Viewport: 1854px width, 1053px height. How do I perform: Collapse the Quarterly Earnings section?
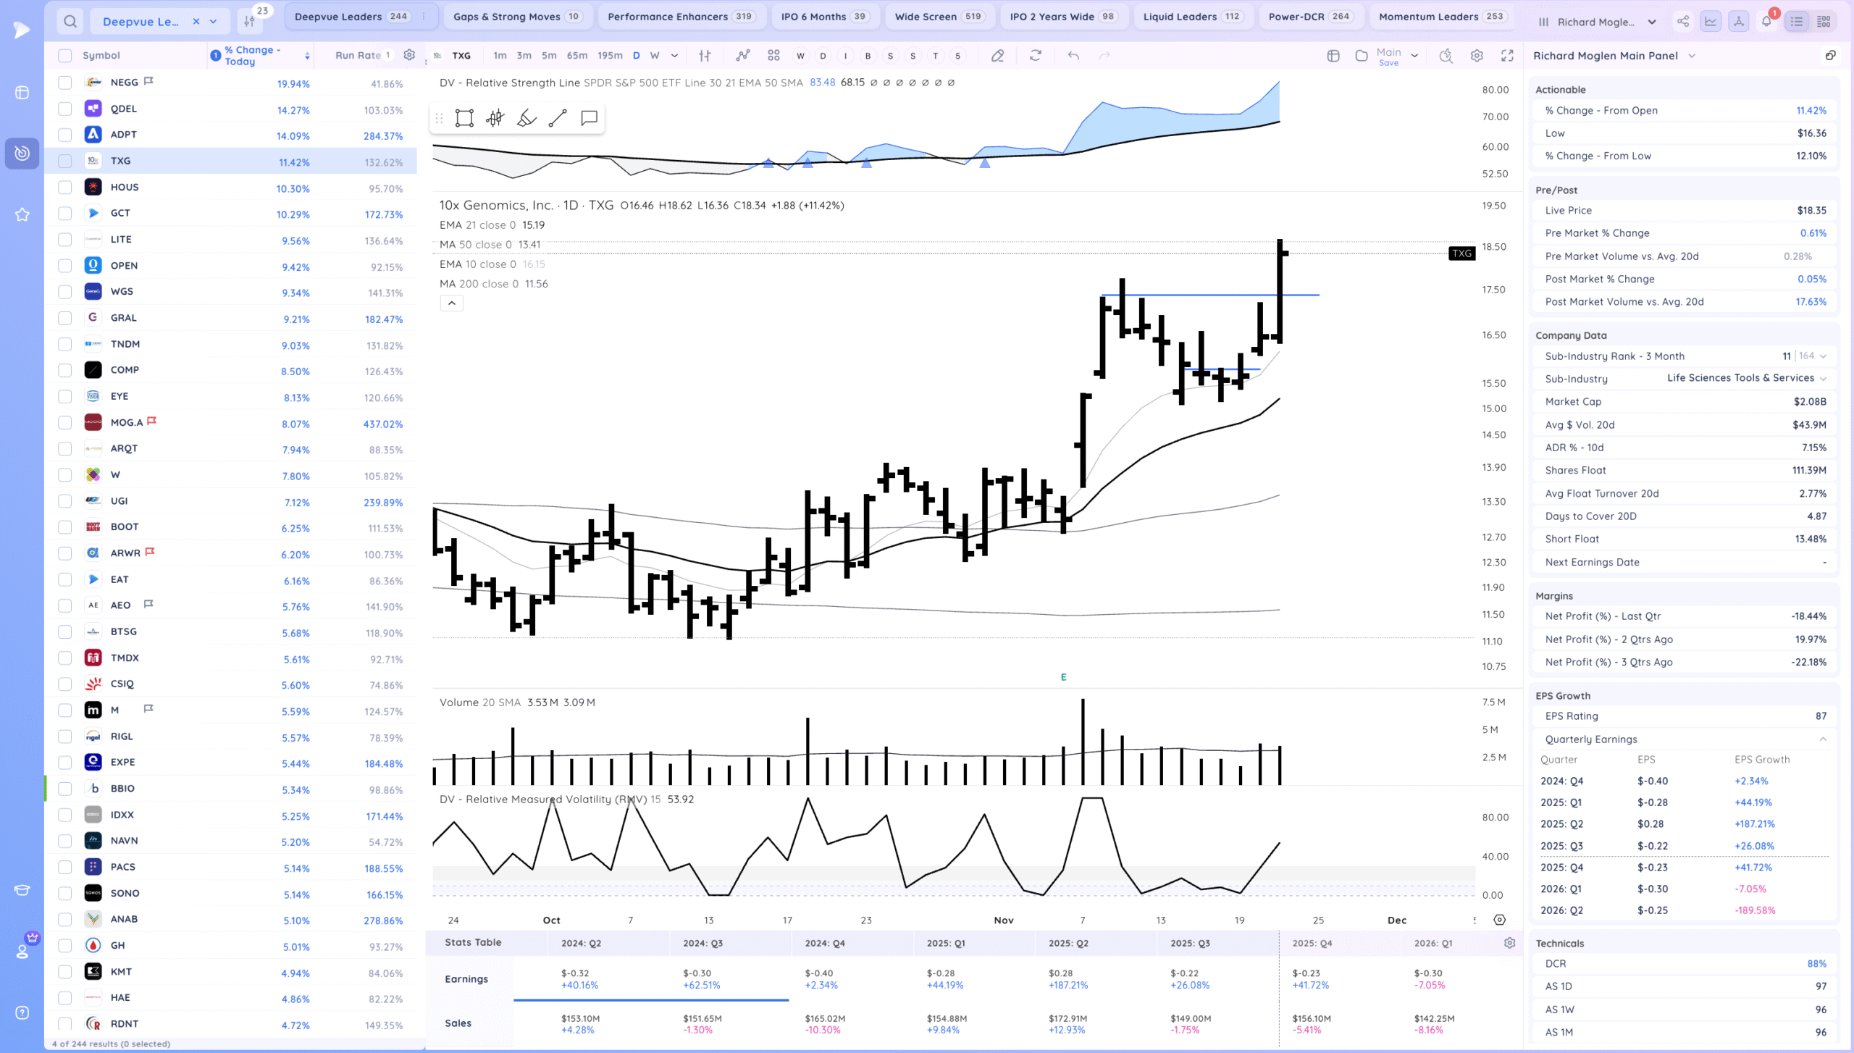pyautogui.click(x=1823, y=739)
